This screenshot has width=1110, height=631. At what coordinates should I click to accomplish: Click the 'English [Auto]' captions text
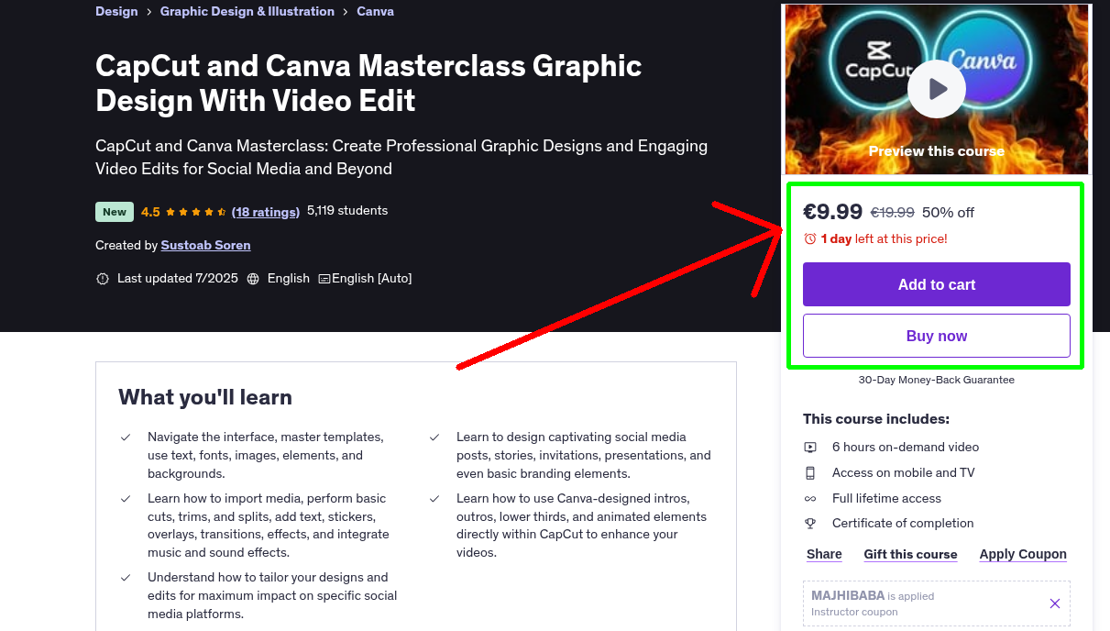372,279
